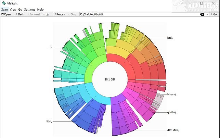Open the Go menu
The width and height of the screenshot is (220, 138).
tap(20, 10)
